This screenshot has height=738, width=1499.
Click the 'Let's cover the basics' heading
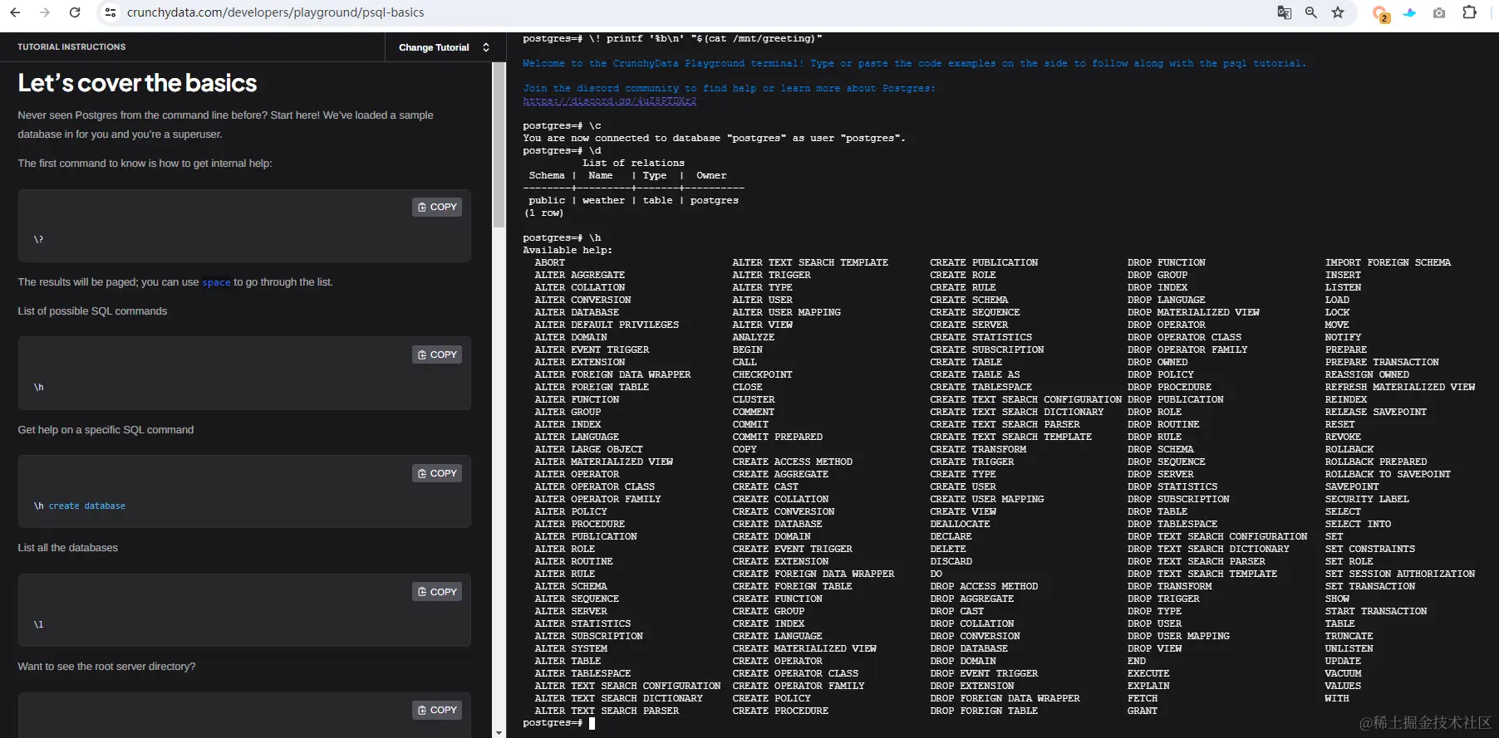coord(137,83)
